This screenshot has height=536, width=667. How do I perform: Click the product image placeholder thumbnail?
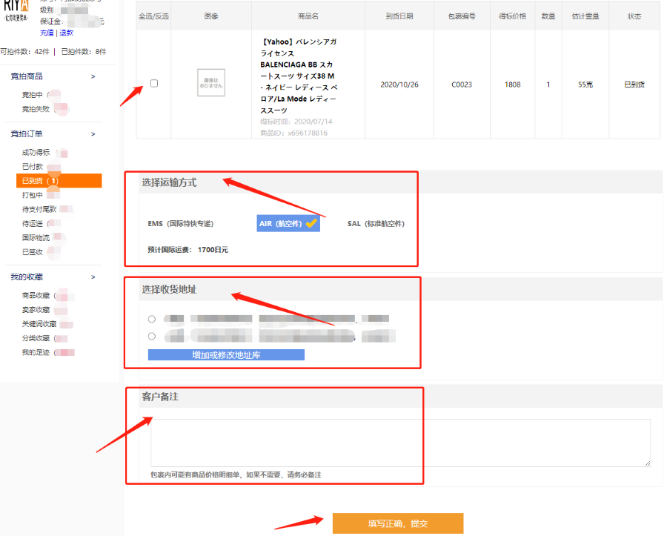click(210, 83)
